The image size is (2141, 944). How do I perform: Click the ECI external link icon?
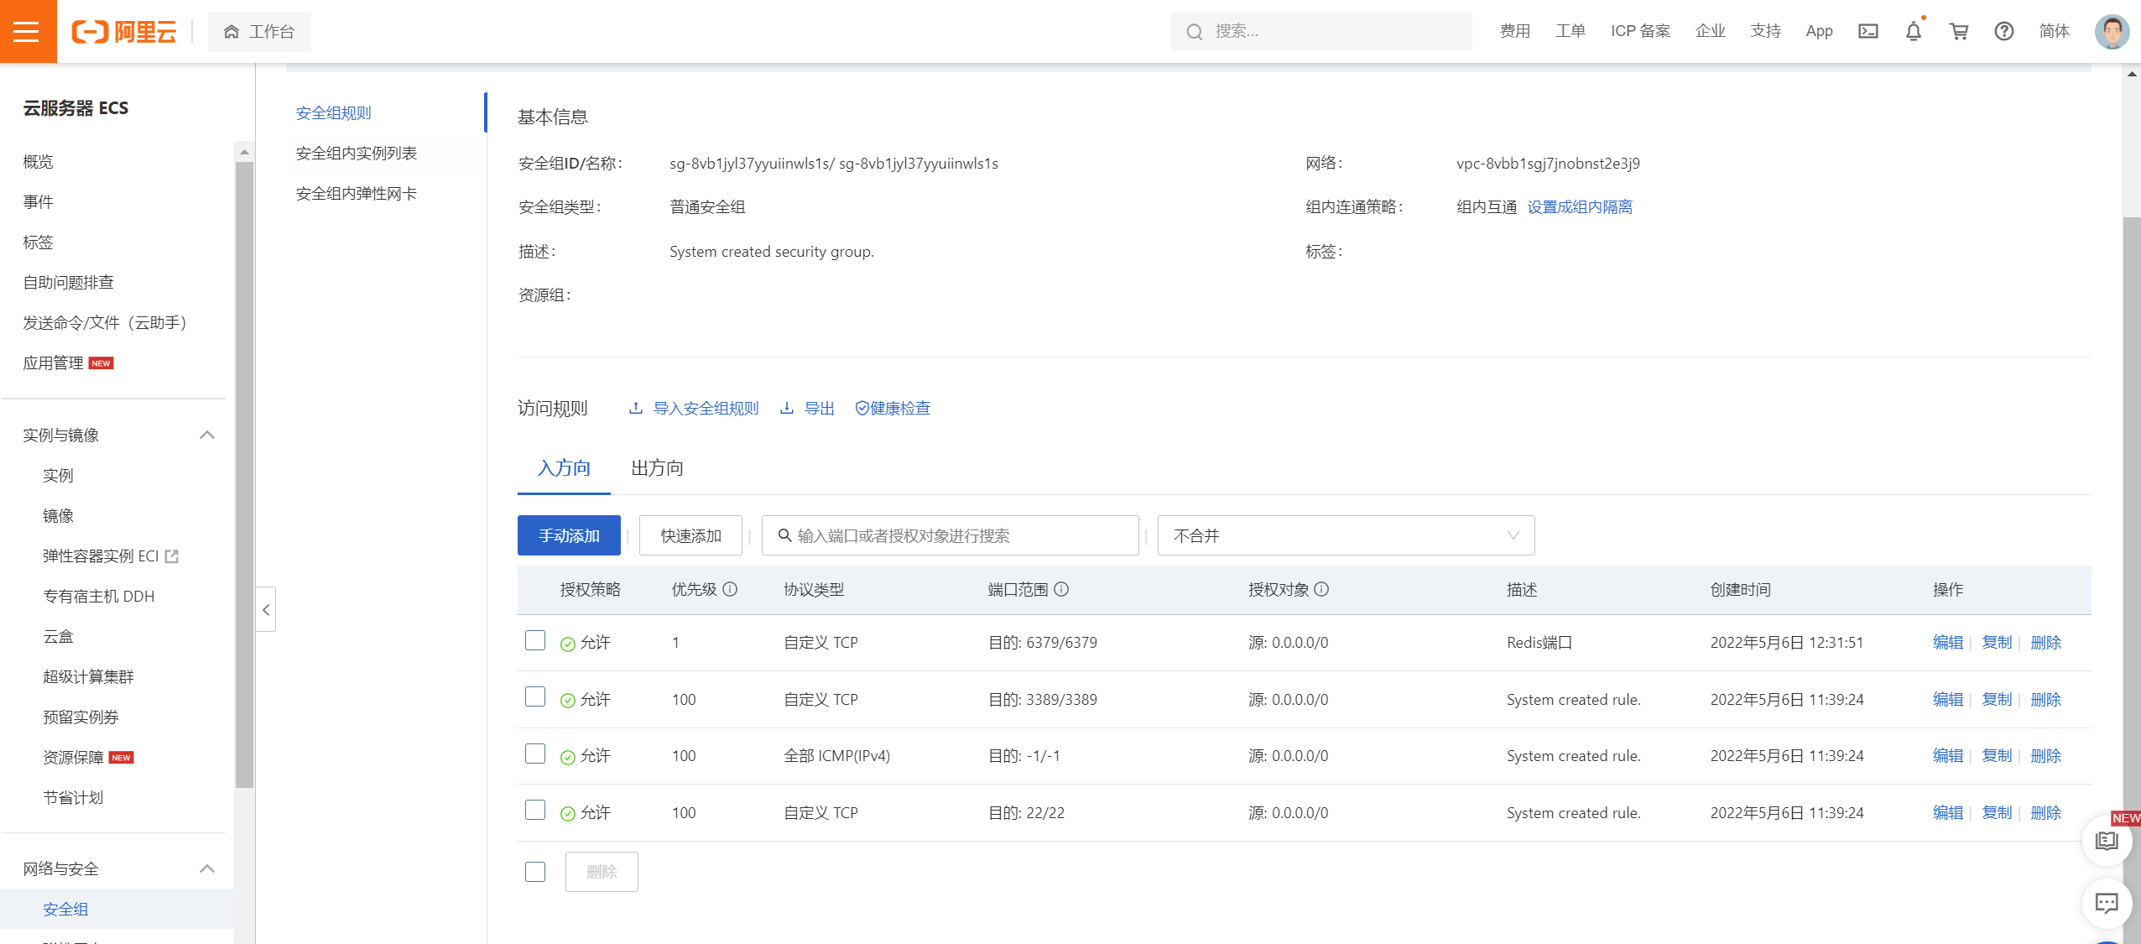pos(172,555)
